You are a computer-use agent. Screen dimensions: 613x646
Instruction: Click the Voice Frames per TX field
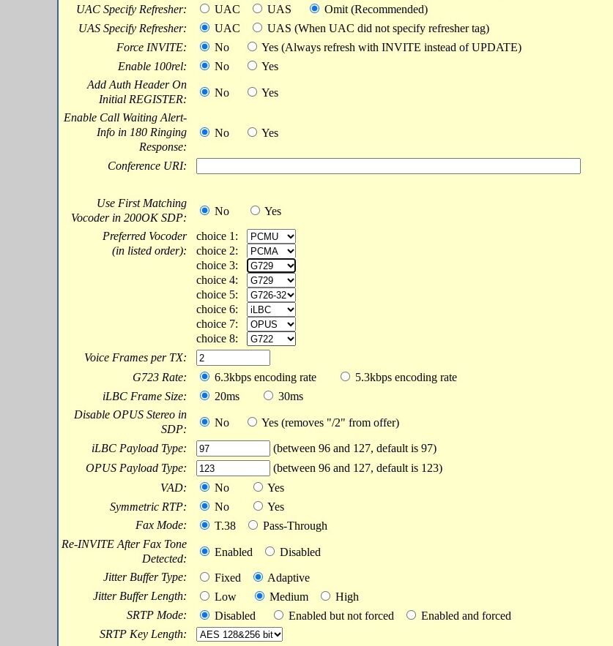pyautogui.click(x=233, y=358)
